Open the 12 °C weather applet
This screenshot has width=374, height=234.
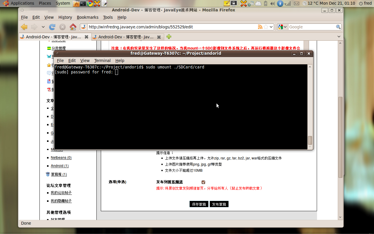click(x=310, y=4)
